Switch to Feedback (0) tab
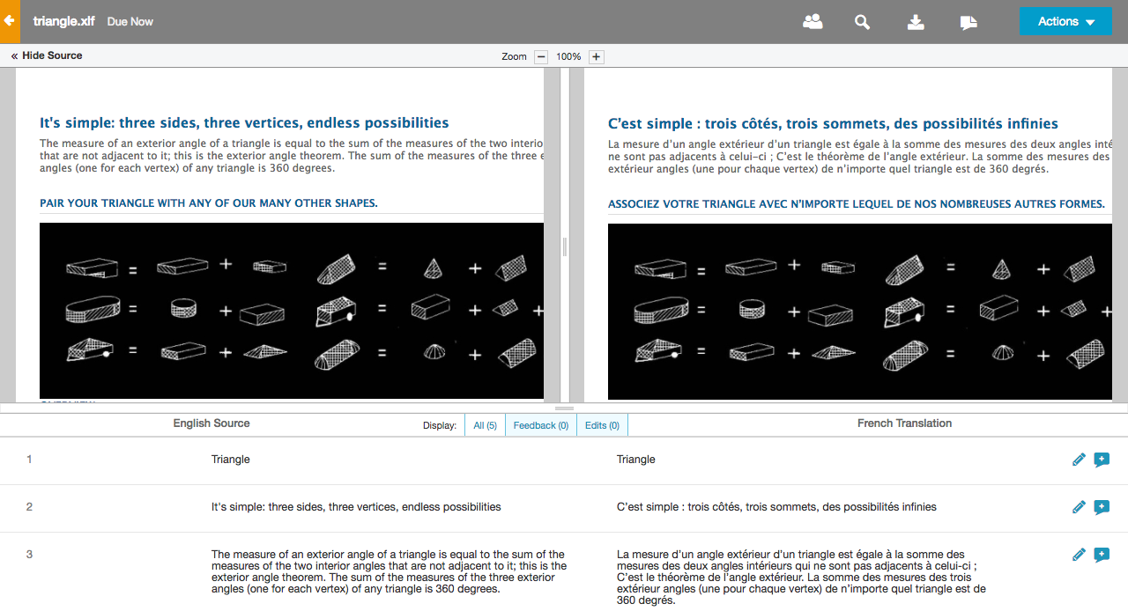This screenshot has height=611, width=1128. coord(540,425)
